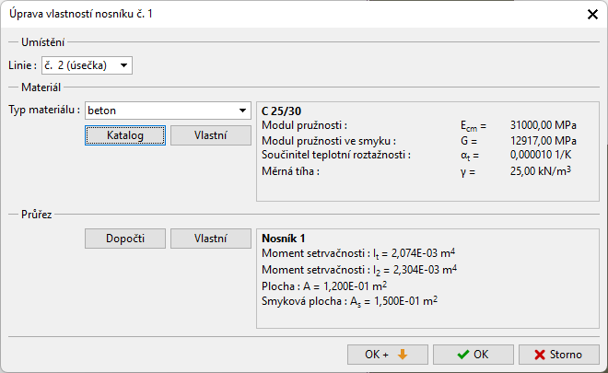Close the Úprava vlastností nosníku dialog
Viewport: 608px width, 373px height.
pos(590,14)
